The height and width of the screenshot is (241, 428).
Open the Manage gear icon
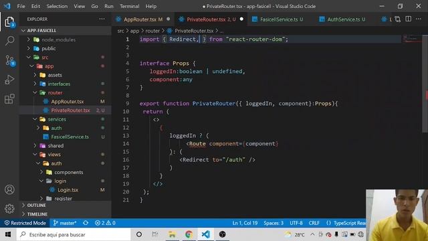pos(9,209)
